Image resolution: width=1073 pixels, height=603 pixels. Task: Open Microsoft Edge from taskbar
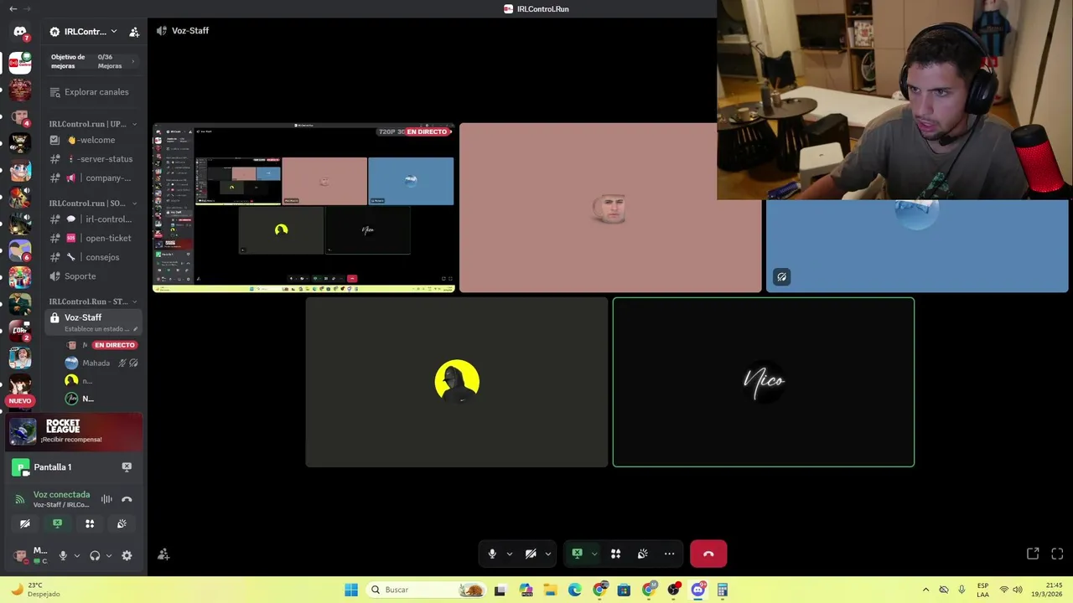pyautogui.click(x=575, y=590)
